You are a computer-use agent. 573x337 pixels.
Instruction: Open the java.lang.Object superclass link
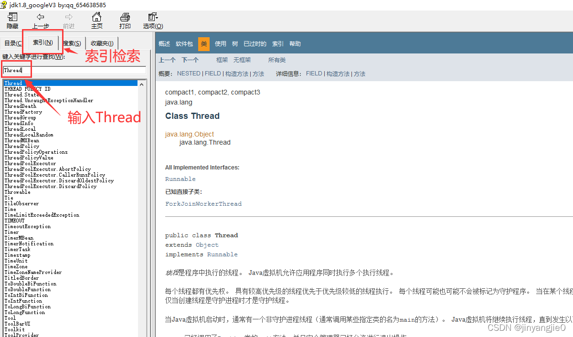190,134
